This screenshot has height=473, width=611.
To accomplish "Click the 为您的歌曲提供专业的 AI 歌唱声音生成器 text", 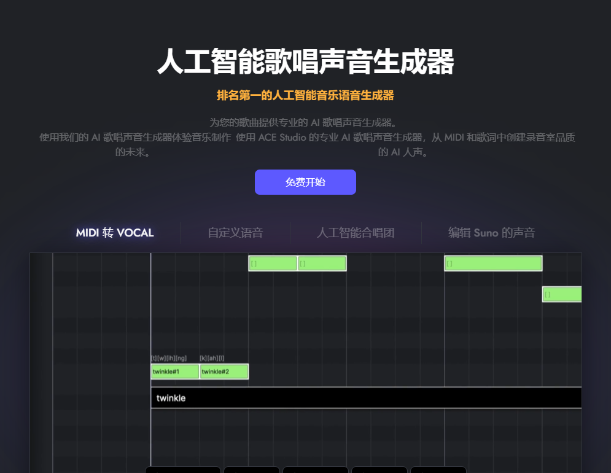I will pos(303,122).
